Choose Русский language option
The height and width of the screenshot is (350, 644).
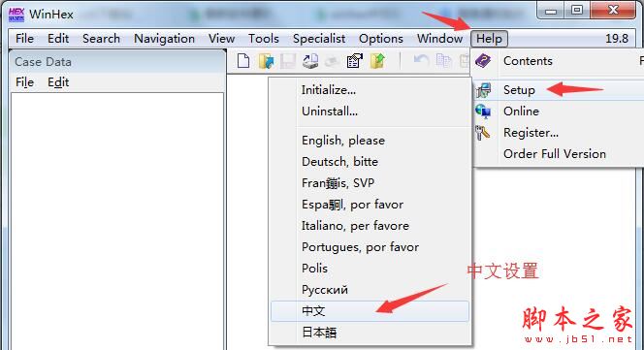tap(370, 290)
